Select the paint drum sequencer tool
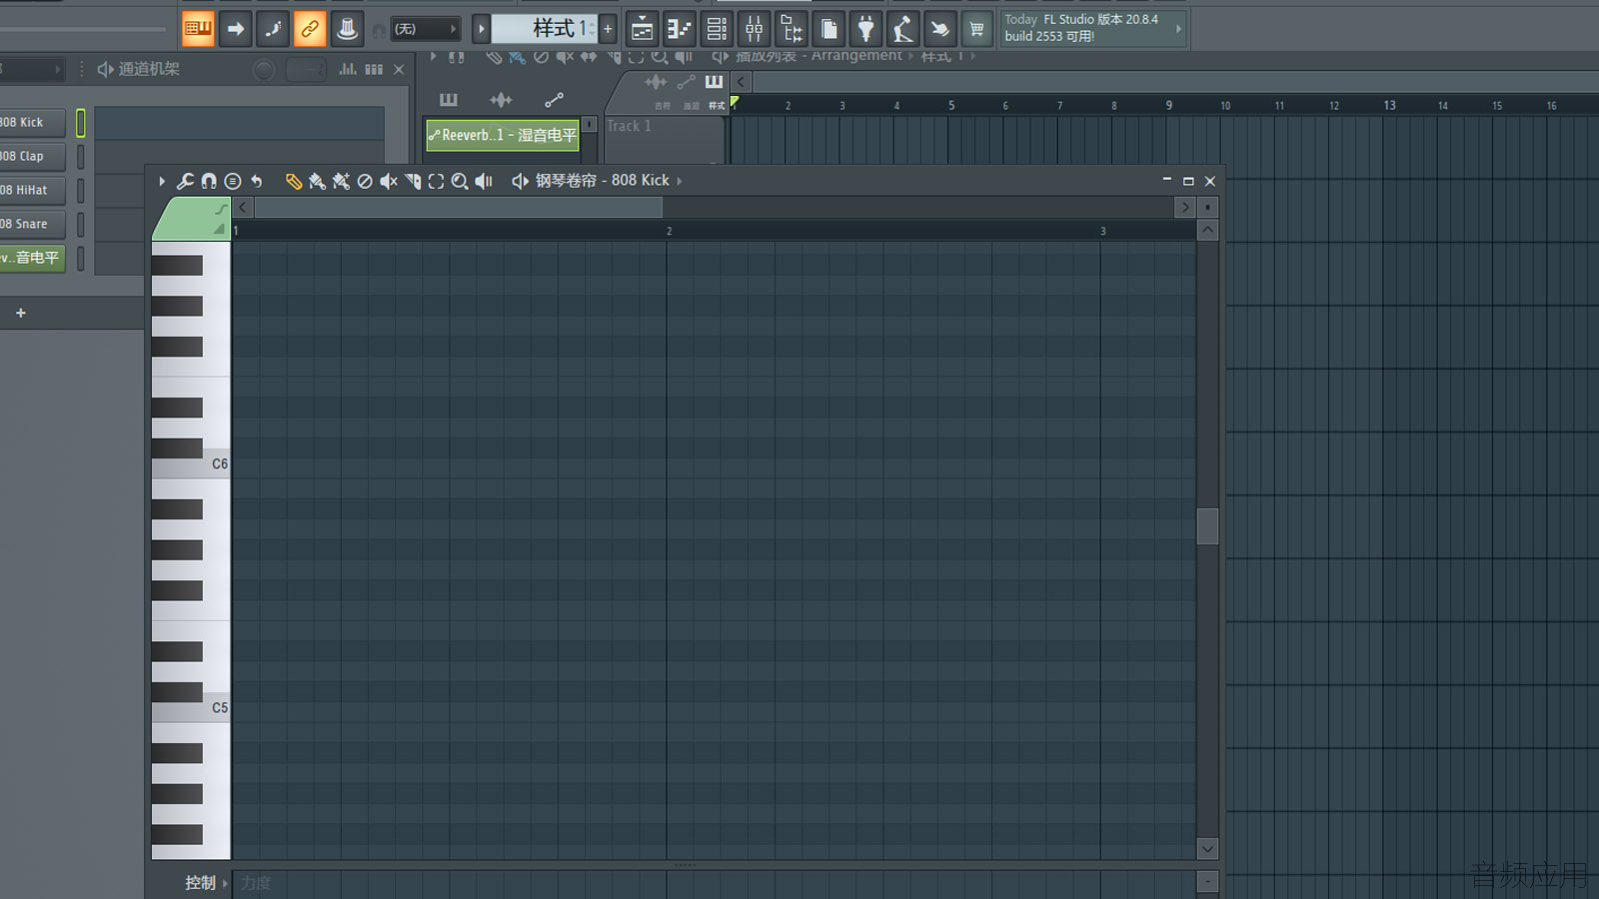 click(341, 181)
